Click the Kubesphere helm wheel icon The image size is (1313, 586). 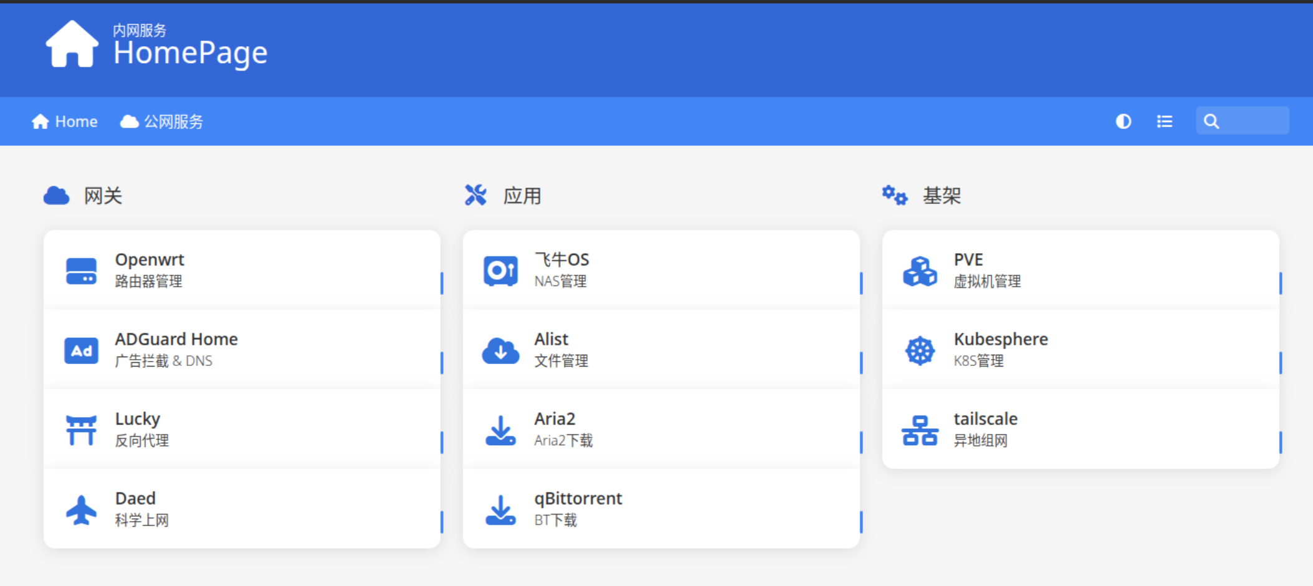[920, 350]
